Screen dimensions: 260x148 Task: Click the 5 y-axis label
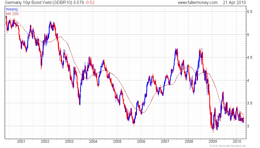click(x=248, y=35)
